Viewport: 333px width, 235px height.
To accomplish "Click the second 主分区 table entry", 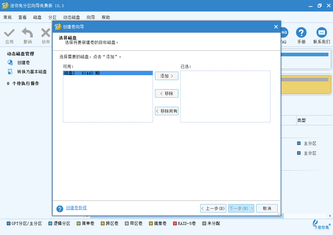I will [x=310, y=153].
